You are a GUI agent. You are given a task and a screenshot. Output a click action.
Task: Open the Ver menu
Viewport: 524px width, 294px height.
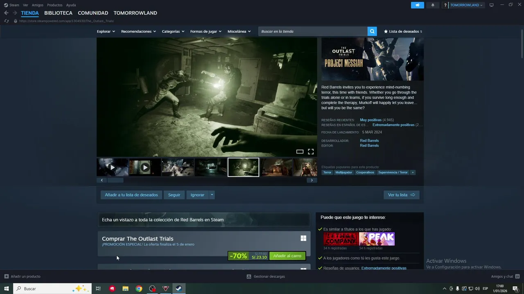point(25,5)
